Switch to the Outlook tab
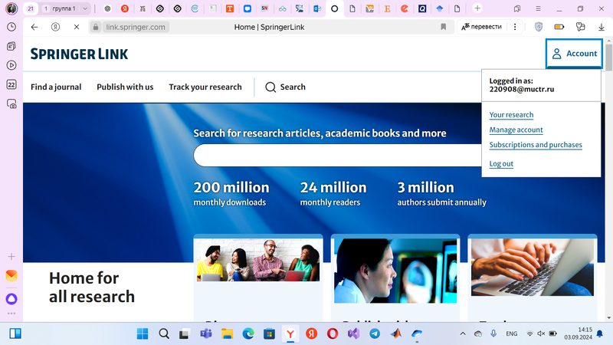This screenshot has height=345, width=613. click(x=317, y=8)
